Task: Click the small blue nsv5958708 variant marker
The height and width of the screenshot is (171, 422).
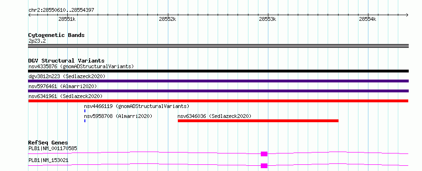Action: click(85, 121)
